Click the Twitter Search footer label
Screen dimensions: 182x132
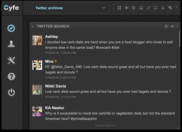pyautogui.click(x=105, y=126)
